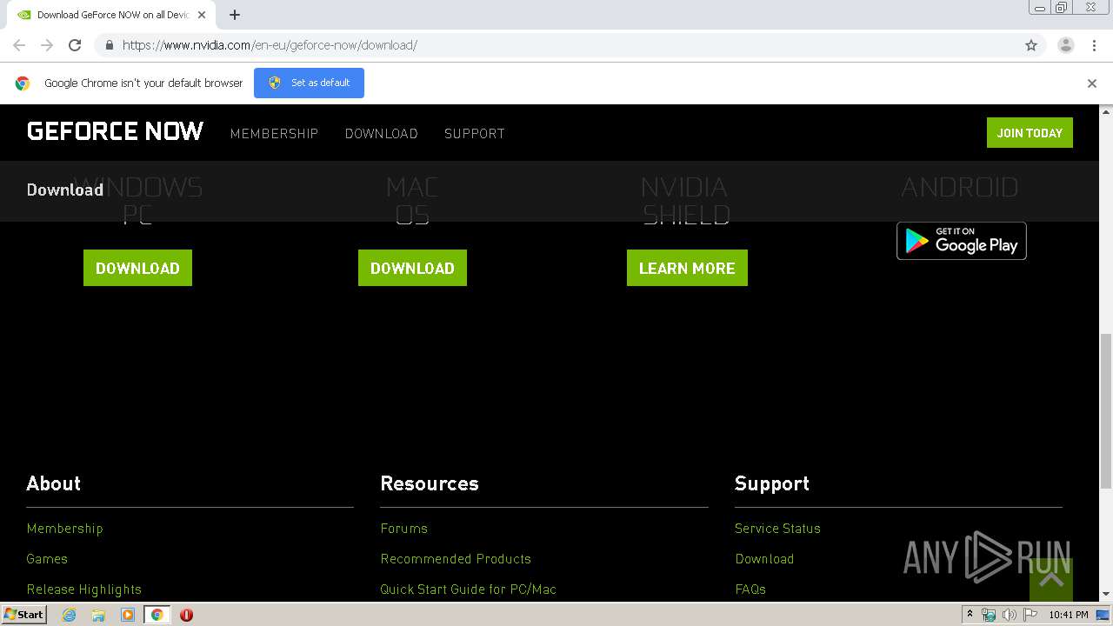This screenshot has width=1113, height=626.
Task: Set Chrome as default browser
Action: click(x=309, y=83)
